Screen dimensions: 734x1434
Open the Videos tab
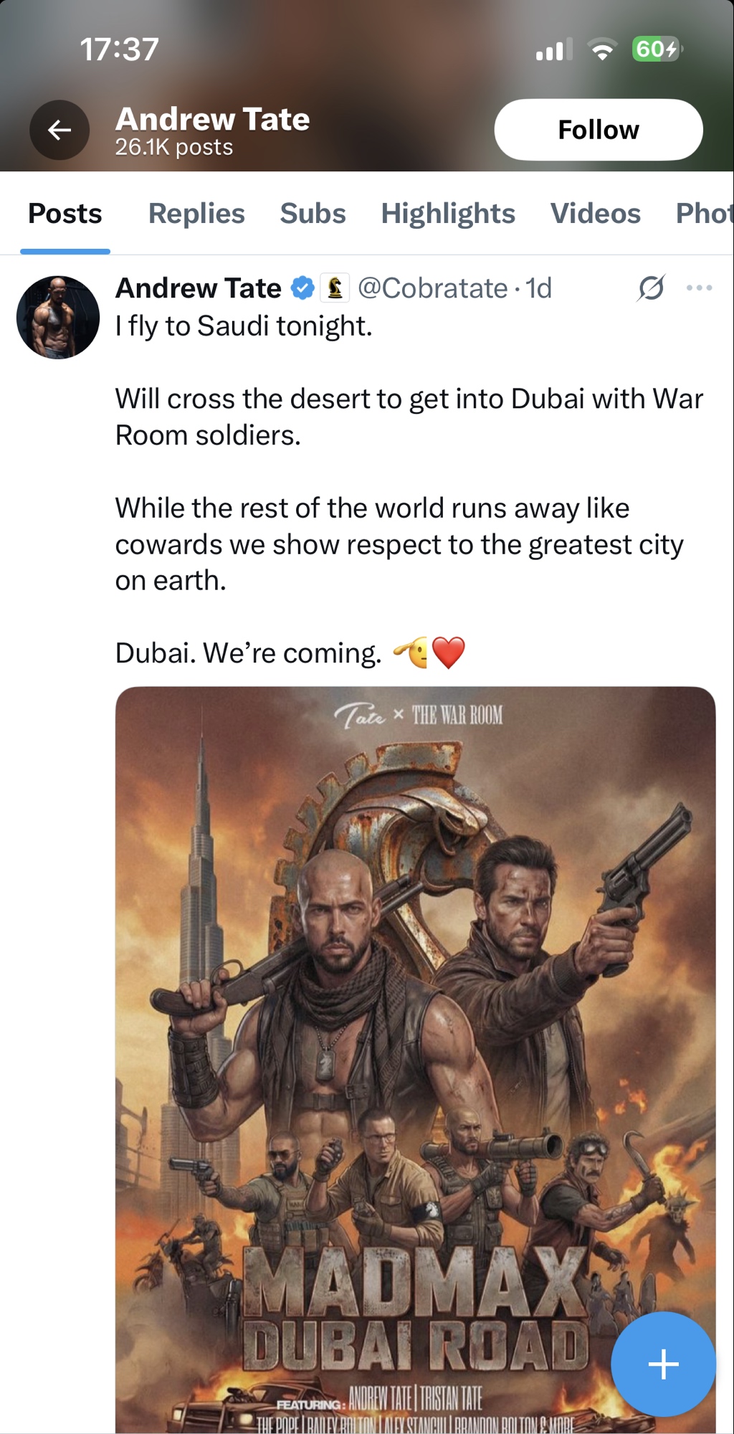click(595, 214)
